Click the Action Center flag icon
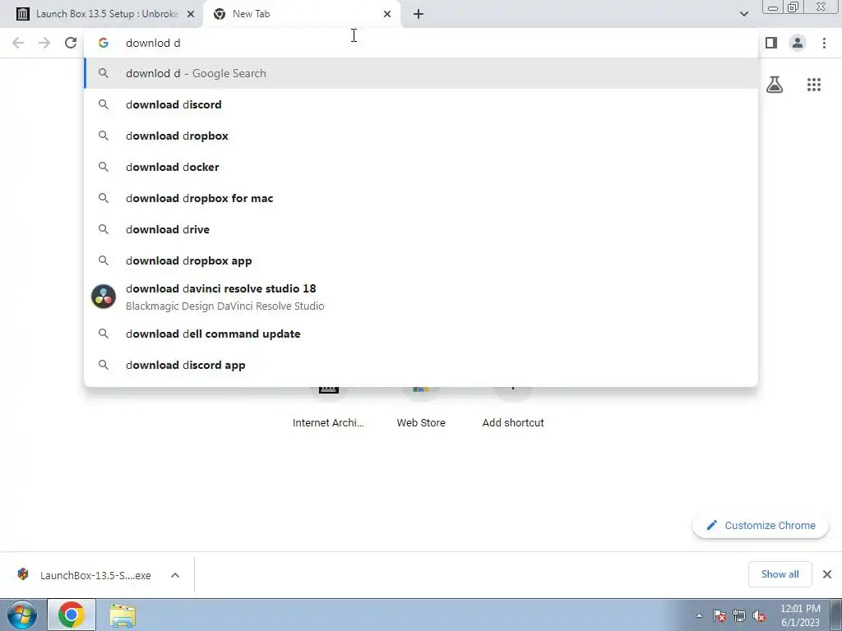The image size is (842, 631). (719, 615)
